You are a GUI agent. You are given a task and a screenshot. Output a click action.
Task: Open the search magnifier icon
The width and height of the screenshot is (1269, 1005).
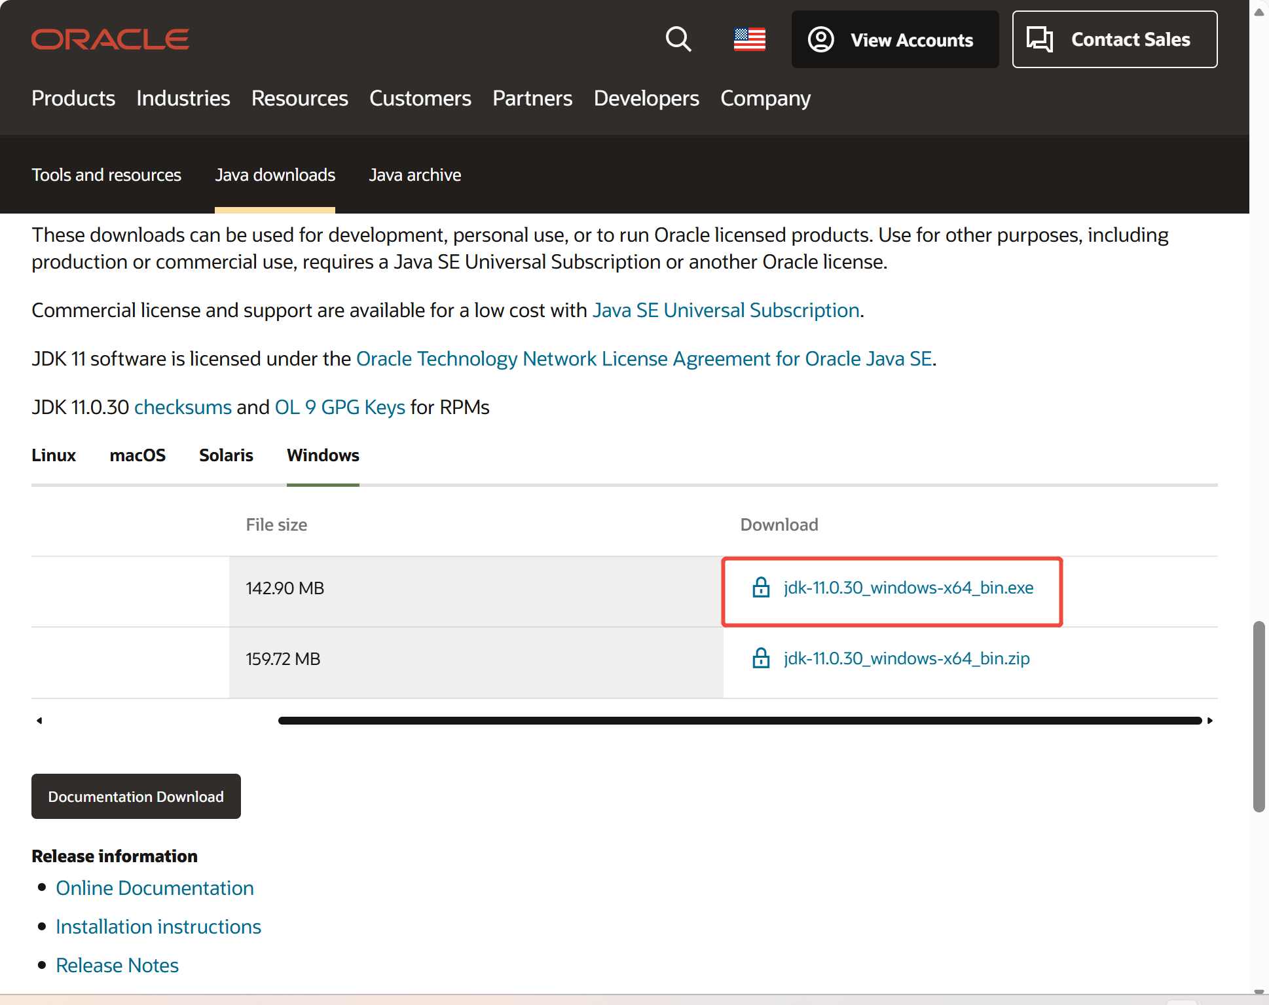click(x=678, y=39)
